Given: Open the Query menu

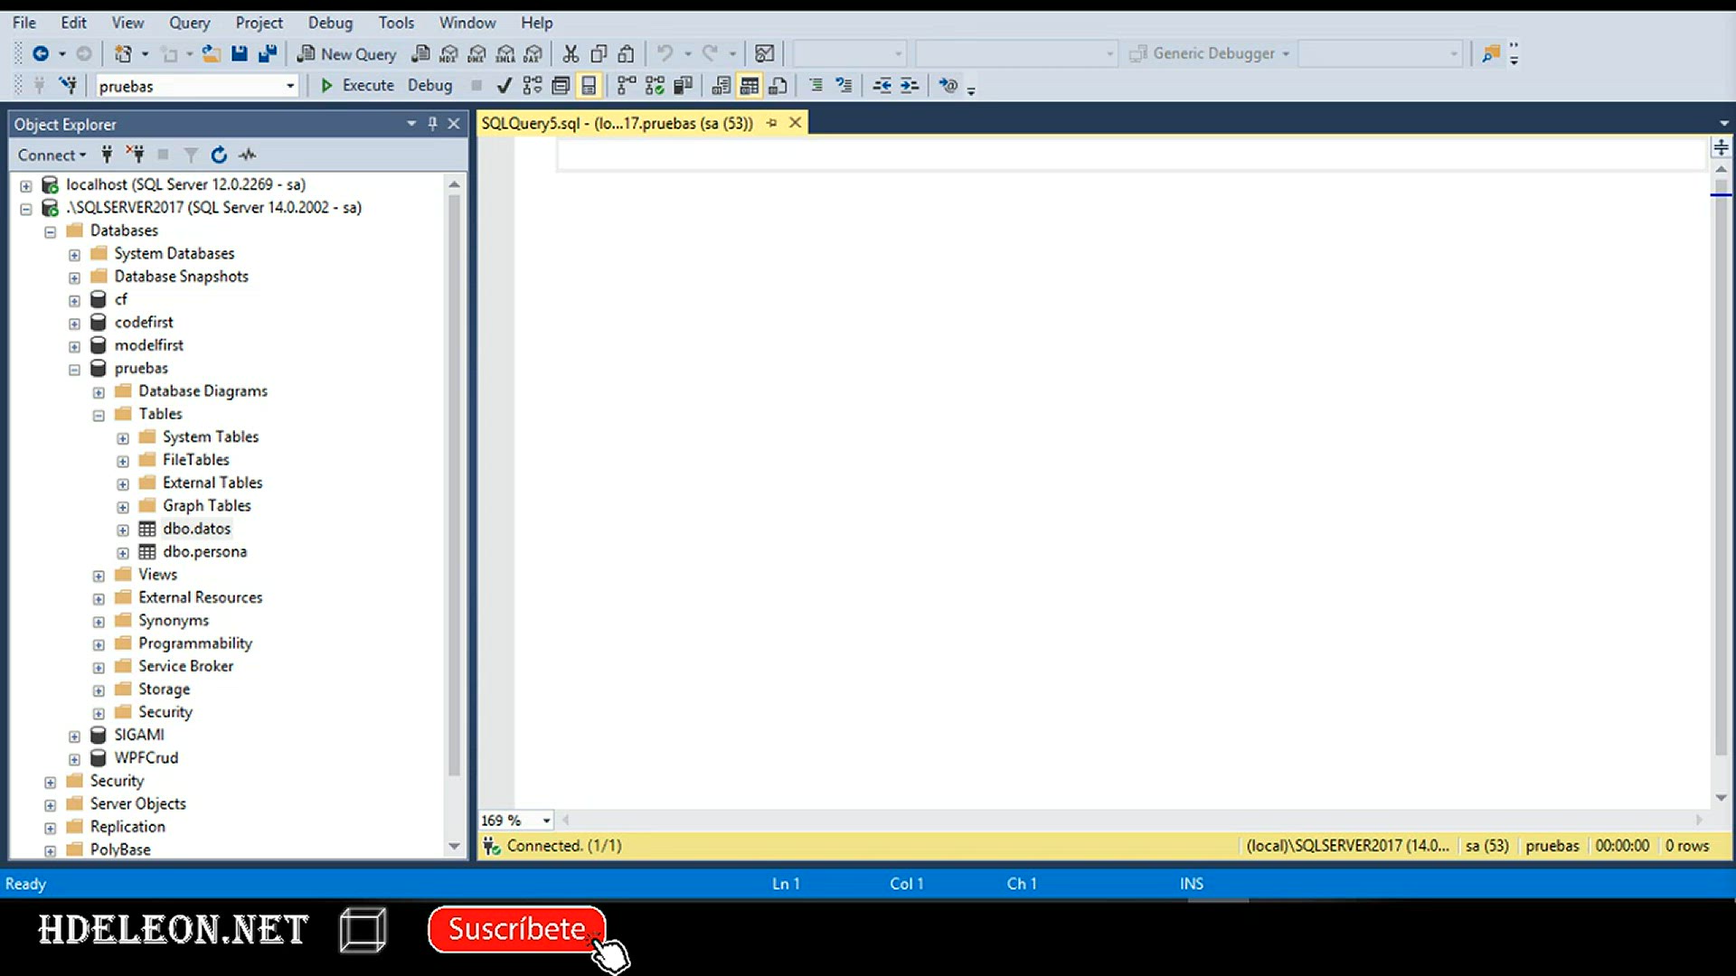Looking at the screenshot, I should pos(189,23).
